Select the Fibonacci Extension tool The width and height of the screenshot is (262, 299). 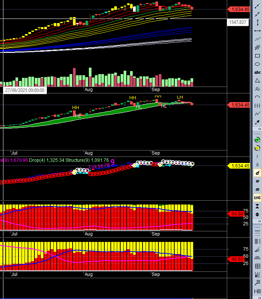click(257, 283)
